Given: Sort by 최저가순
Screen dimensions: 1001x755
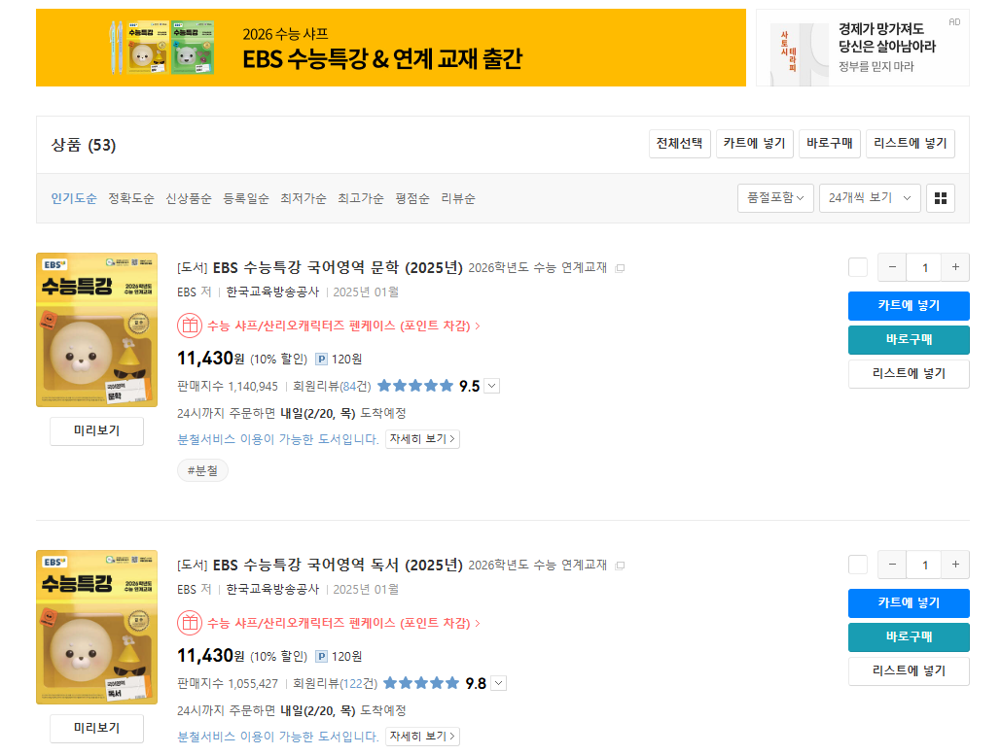Looking at the screenshot, I should [x=304, y=198].
